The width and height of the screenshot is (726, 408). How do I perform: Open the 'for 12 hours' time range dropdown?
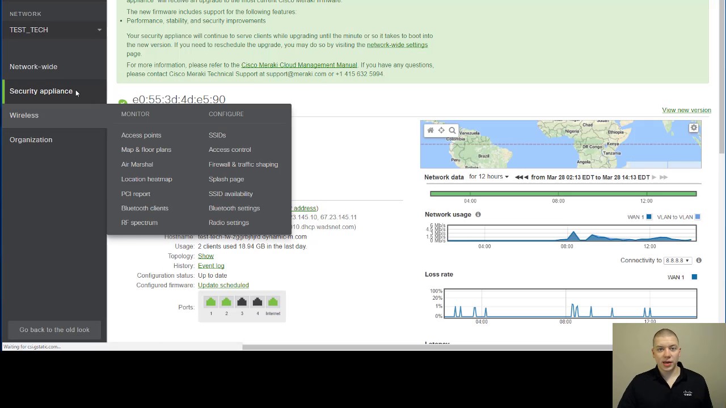[489, 177]
